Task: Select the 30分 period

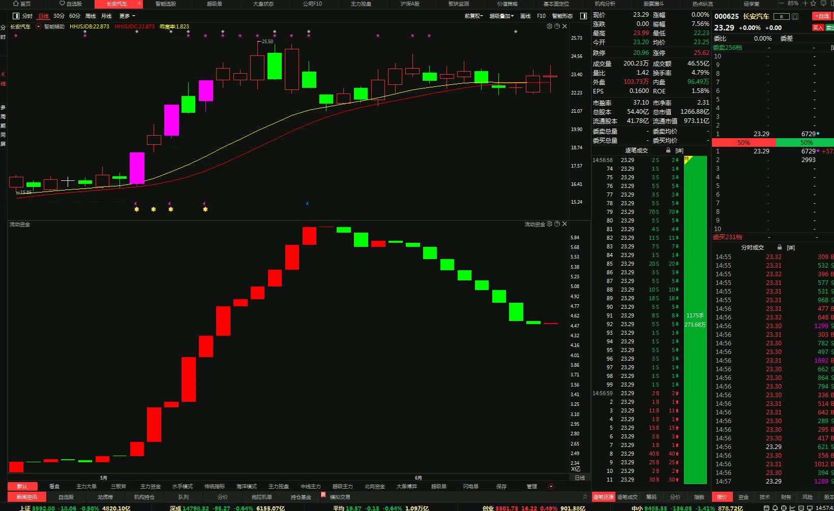Action: pos(59,16)
